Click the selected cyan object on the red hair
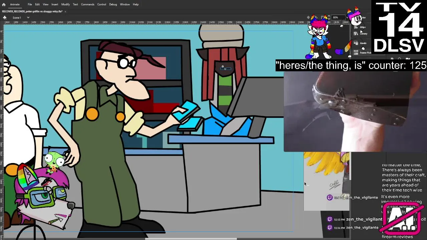This screenshot has width=427, height=240. click(225, 68)
